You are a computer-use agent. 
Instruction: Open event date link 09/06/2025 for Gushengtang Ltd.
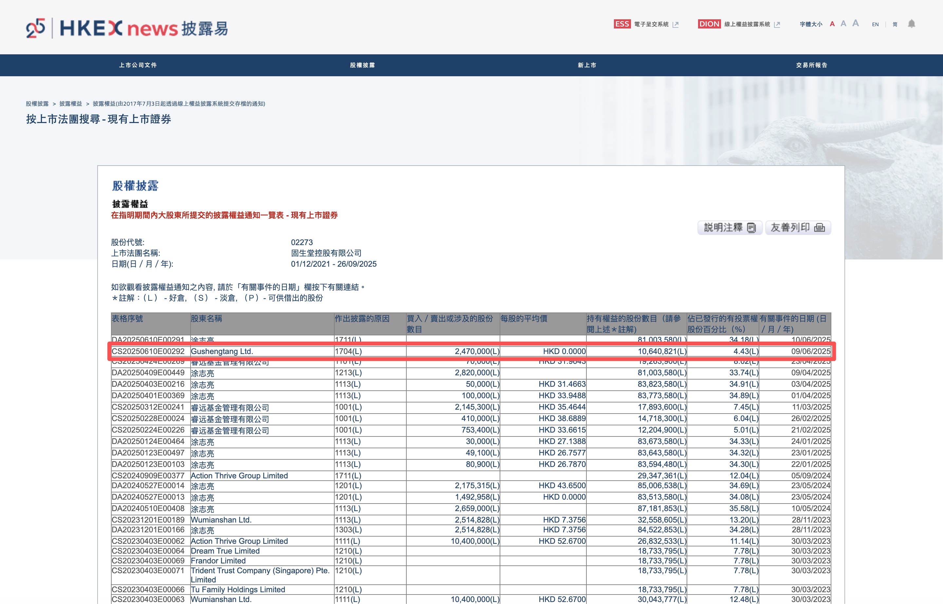pyautogui.click(x=810, y=351)
